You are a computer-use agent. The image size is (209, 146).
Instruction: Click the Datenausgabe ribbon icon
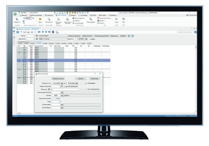91,19
